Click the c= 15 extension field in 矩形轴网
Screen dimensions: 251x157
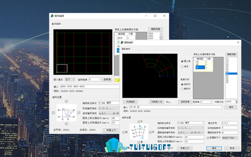[116, 123]
